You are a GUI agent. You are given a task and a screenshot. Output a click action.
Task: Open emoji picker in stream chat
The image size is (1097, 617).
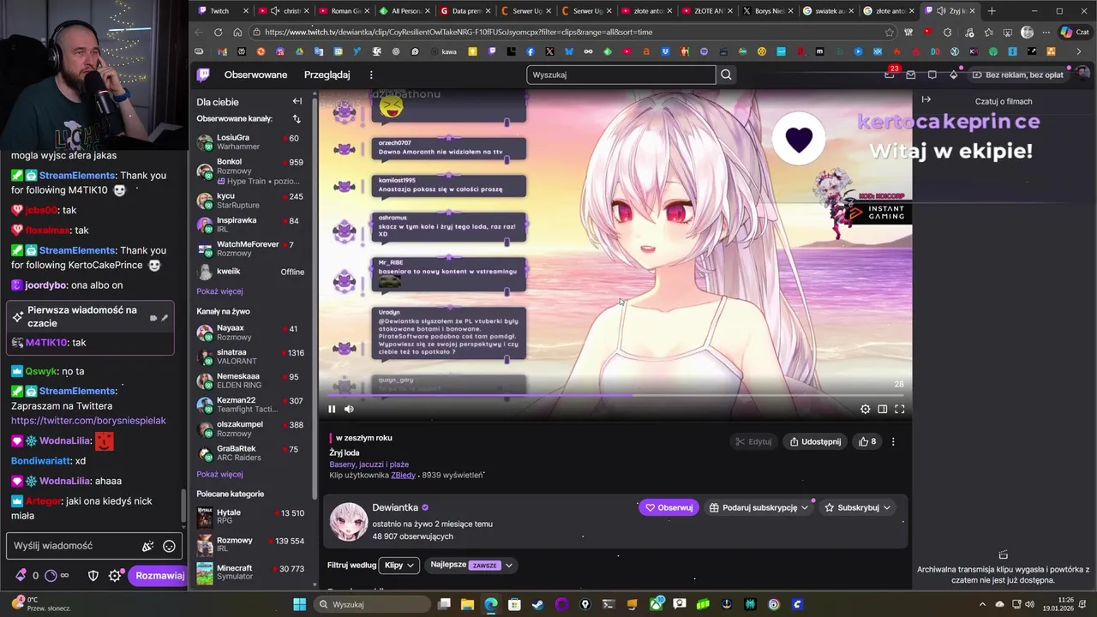tap(169, 546)
